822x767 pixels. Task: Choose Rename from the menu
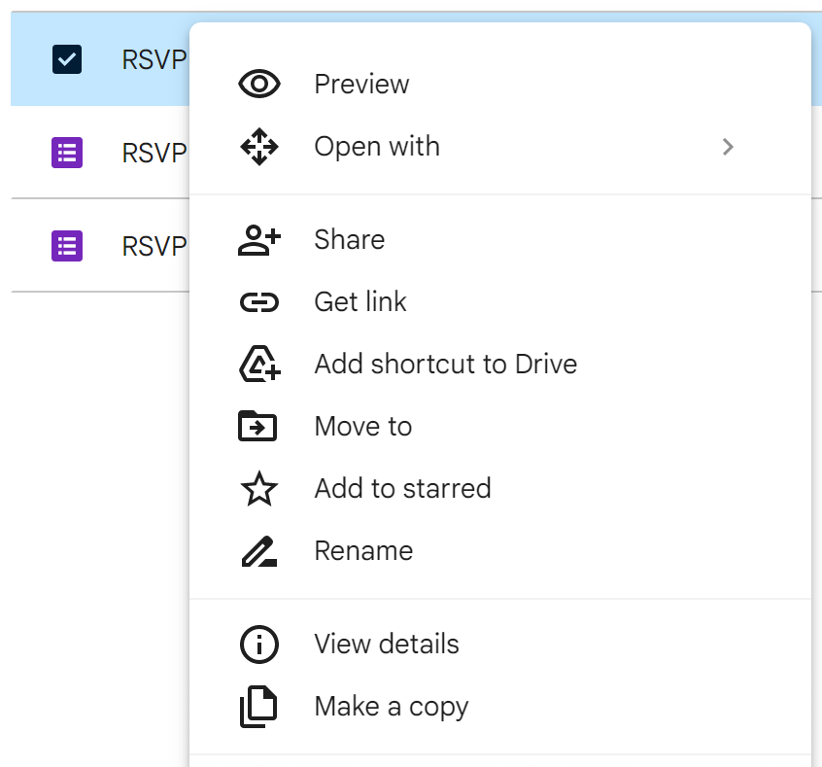[363, 551]
